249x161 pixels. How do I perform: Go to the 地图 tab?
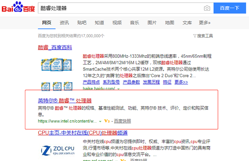pyautogui.click(x=170, y=23)
